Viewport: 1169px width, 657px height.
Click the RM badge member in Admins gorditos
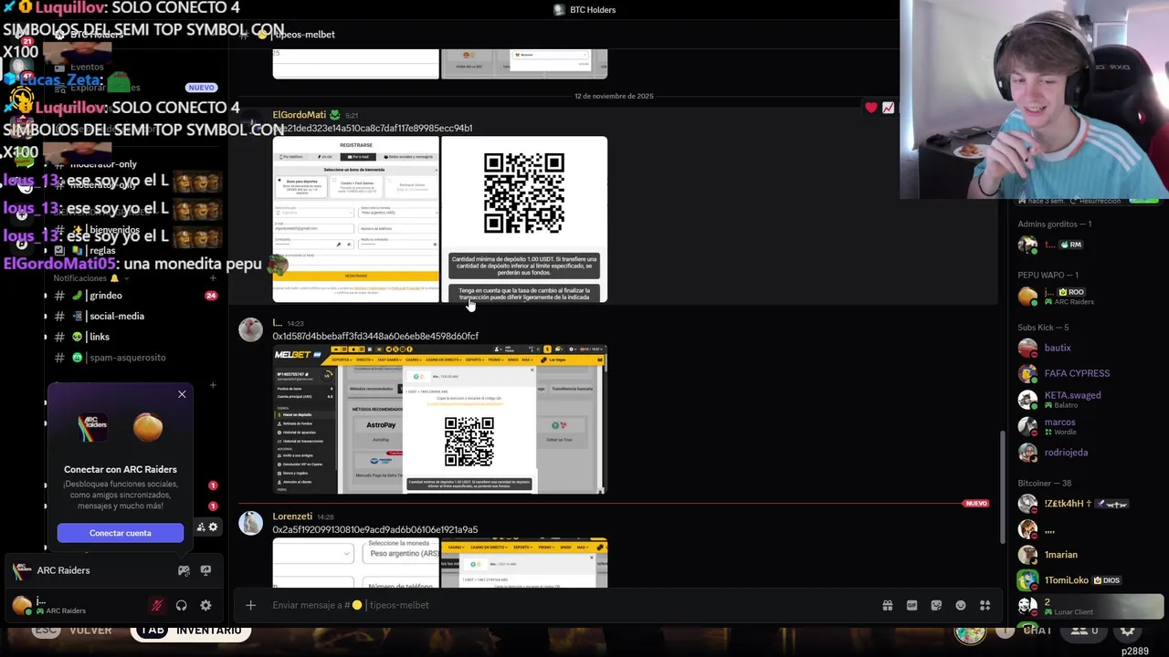click(x=1070, y=245)
